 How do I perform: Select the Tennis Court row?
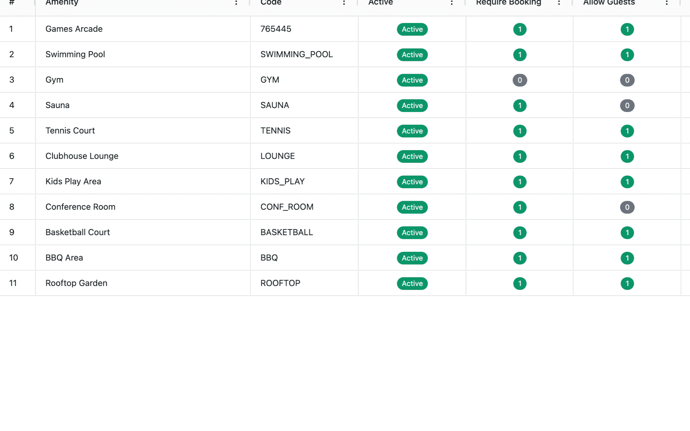pos(143,131)
